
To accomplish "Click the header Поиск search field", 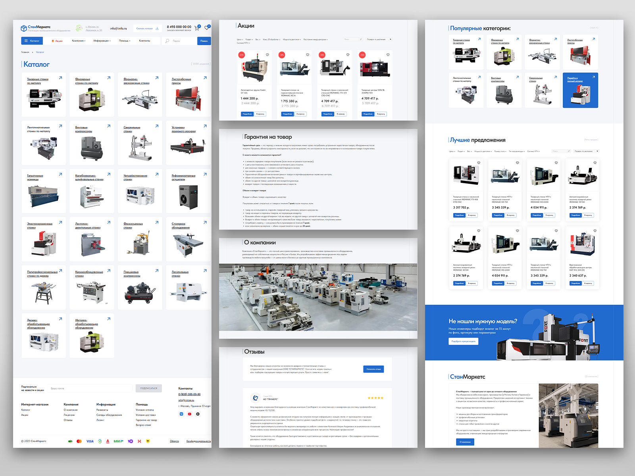I will coord(179,41).
